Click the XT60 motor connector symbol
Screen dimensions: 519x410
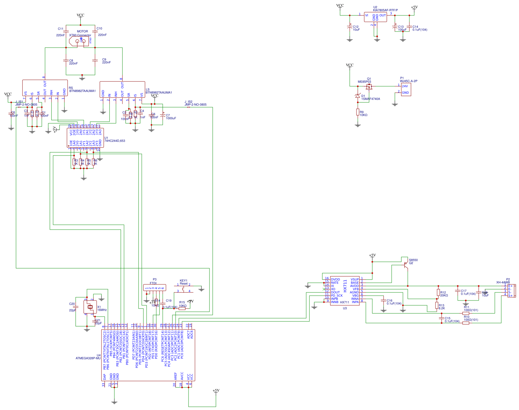pos(79,41)
